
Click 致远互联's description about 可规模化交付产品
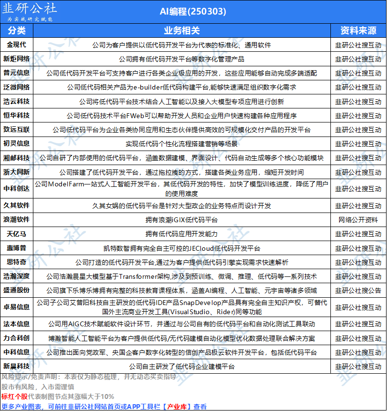(181, 130)
